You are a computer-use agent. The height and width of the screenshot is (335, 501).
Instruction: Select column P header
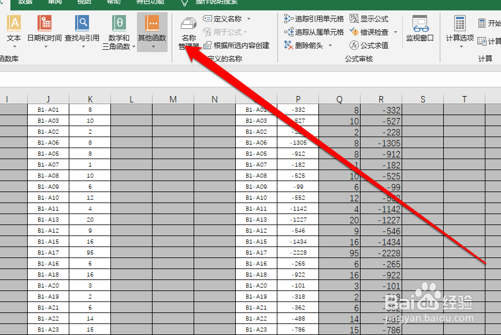coord(298,99)
